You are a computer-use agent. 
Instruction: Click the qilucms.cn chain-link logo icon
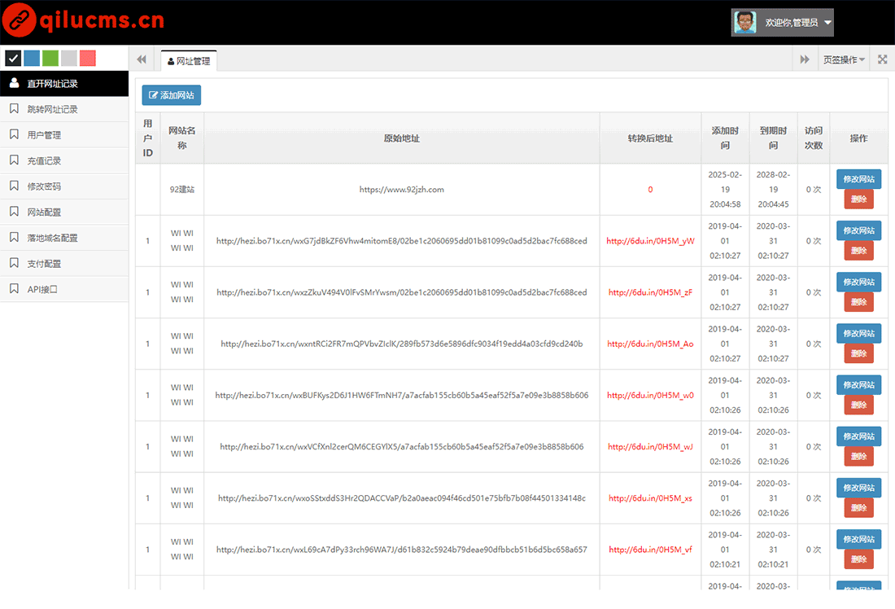[19, 20]
